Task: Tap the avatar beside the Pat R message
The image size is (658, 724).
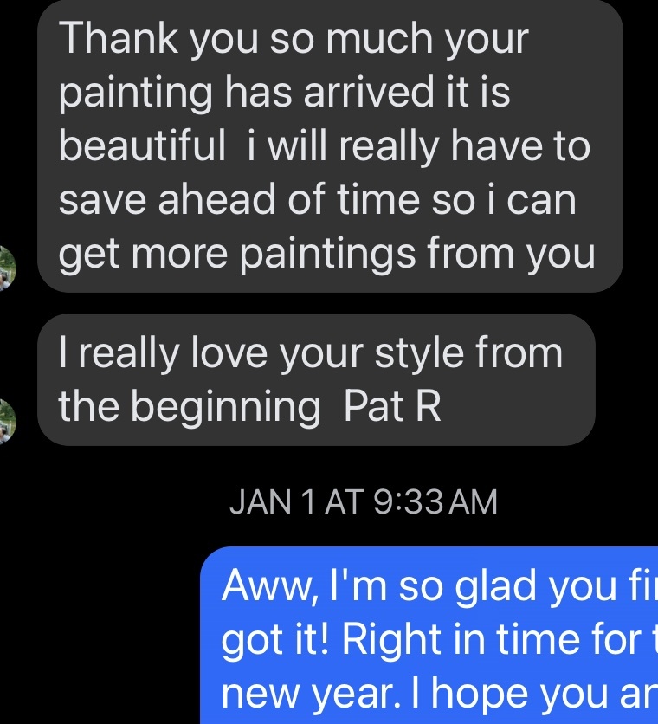Action: (x=6, y=420)
